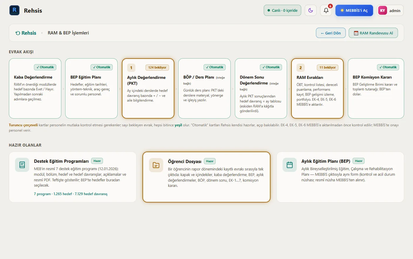Viewport: 413px width, 259px height.
Task: Click the Rehsis app title
Action: click(x=33, y=11)
